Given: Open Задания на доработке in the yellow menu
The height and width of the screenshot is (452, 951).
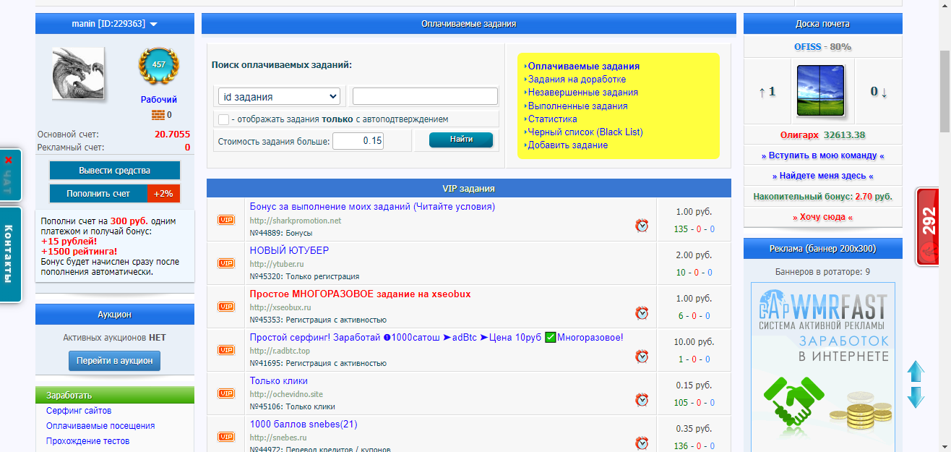Looking at the screenshot, I should tap(577, 80).
